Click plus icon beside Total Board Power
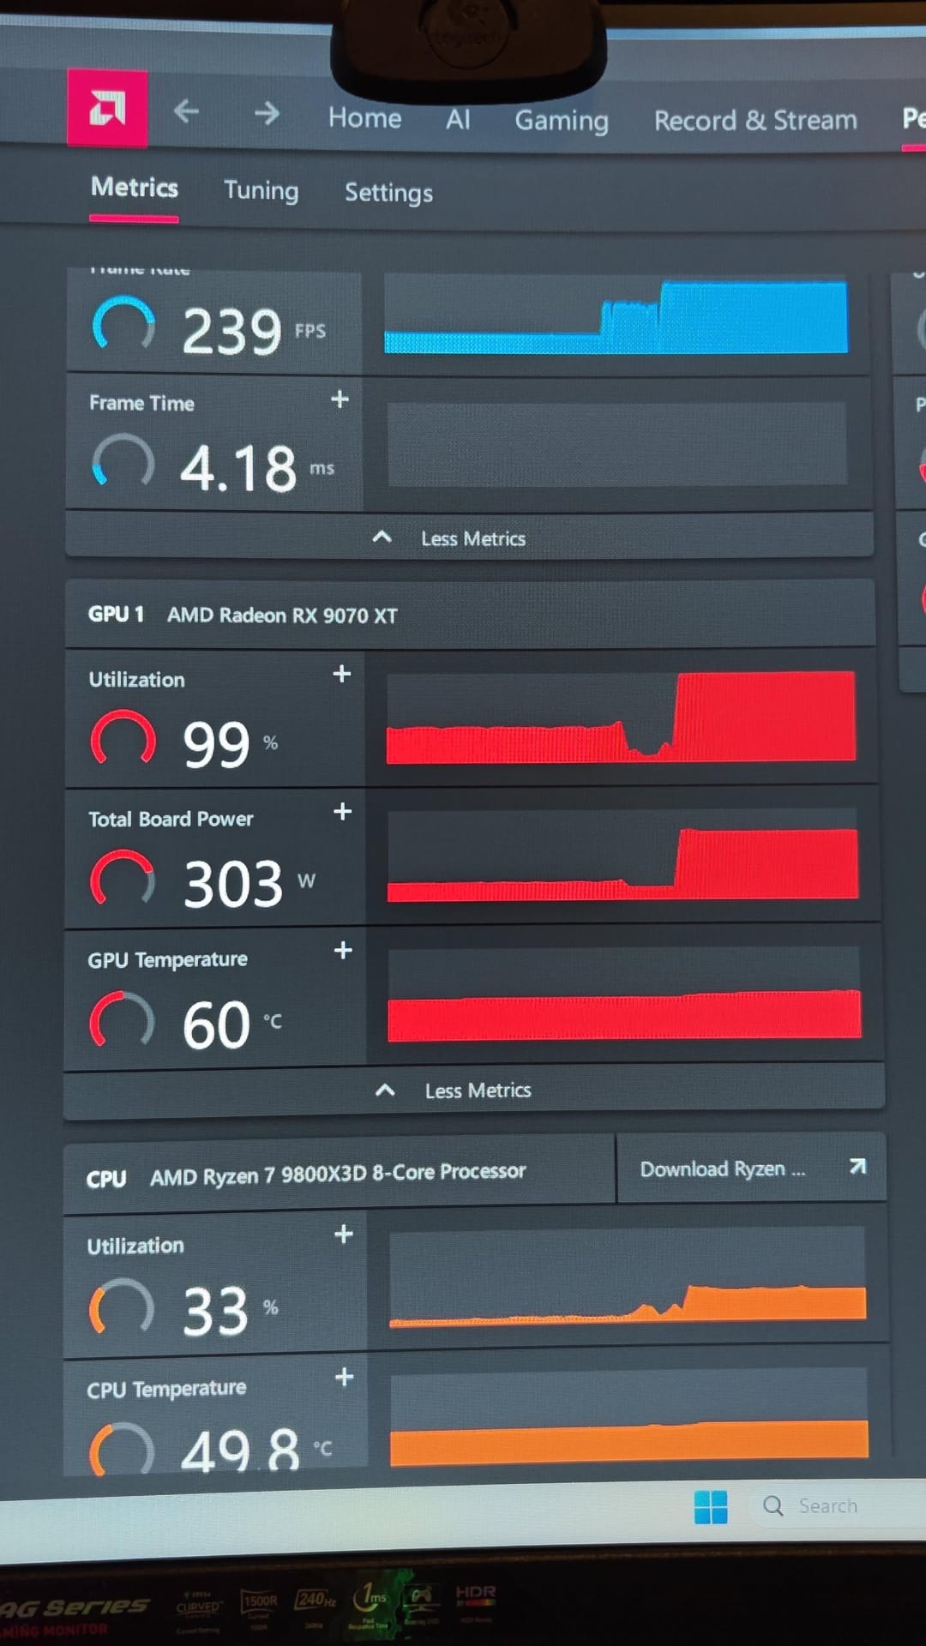This screenshot has width=926, height=1646. 342,812
